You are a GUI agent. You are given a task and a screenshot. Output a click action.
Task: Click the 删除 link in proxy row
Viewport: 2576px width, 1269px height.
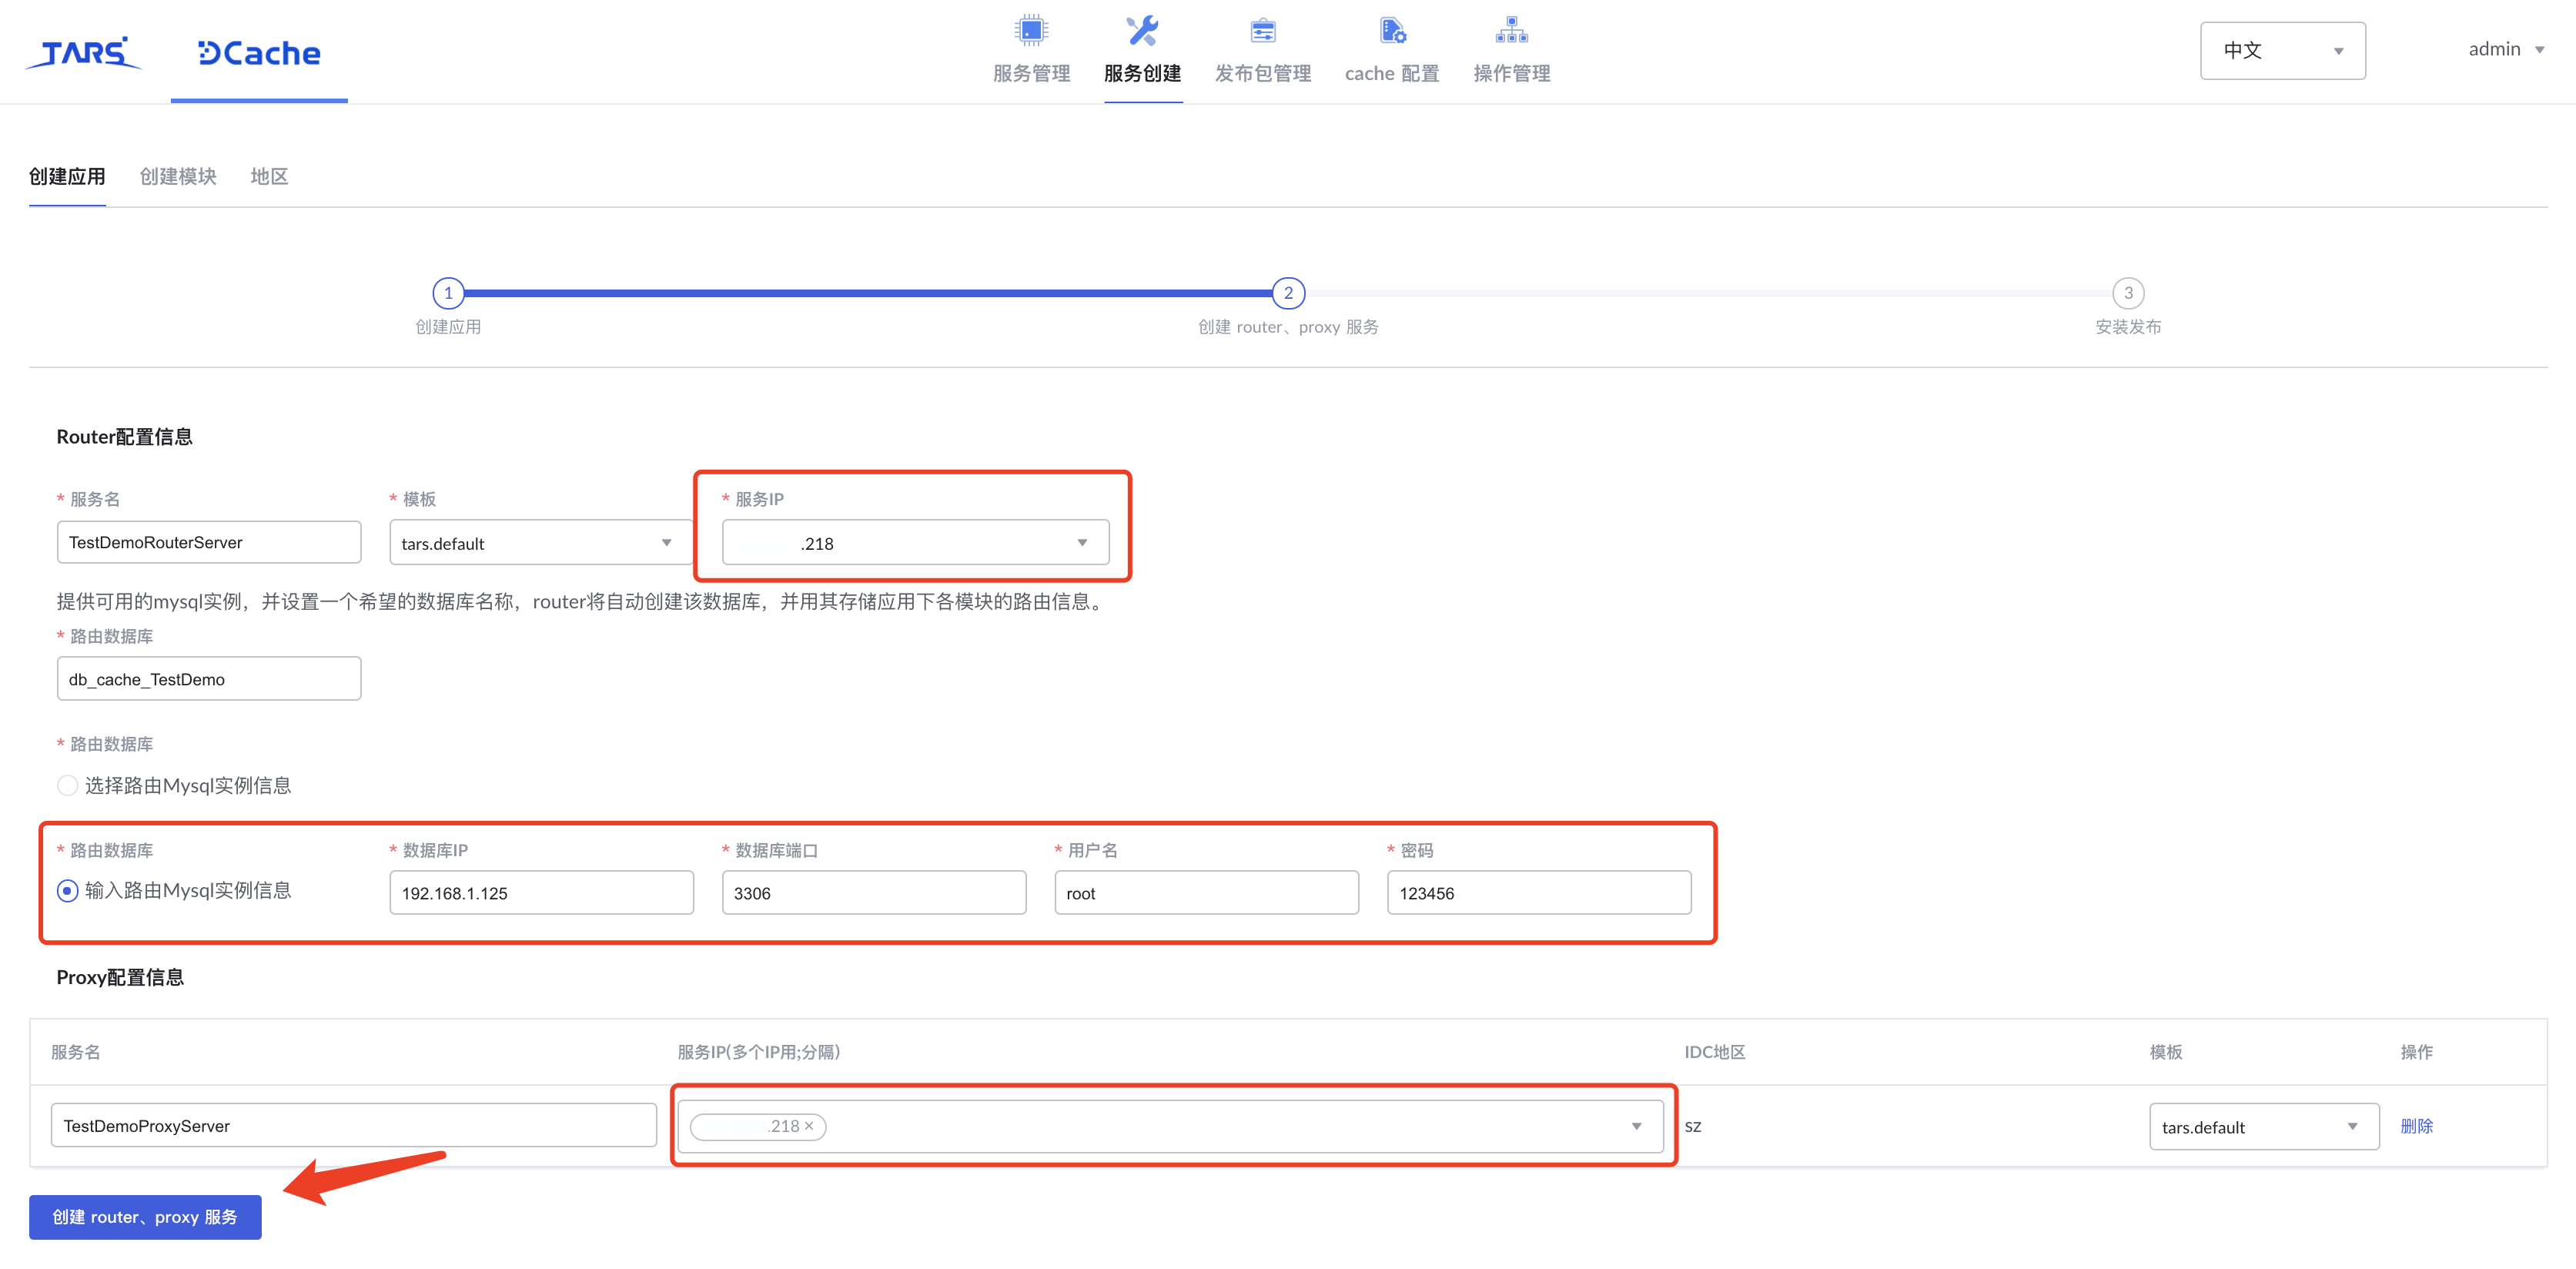pos(2416,1126)
